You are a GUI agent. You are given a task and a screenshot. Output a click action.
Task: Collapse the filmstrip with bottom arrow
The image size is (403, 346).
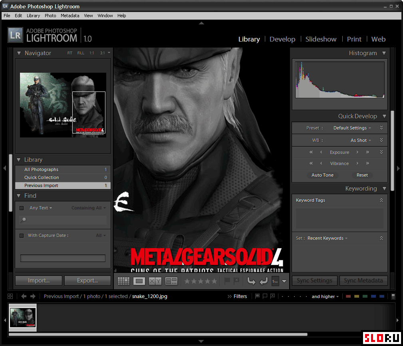click(201, 341)
